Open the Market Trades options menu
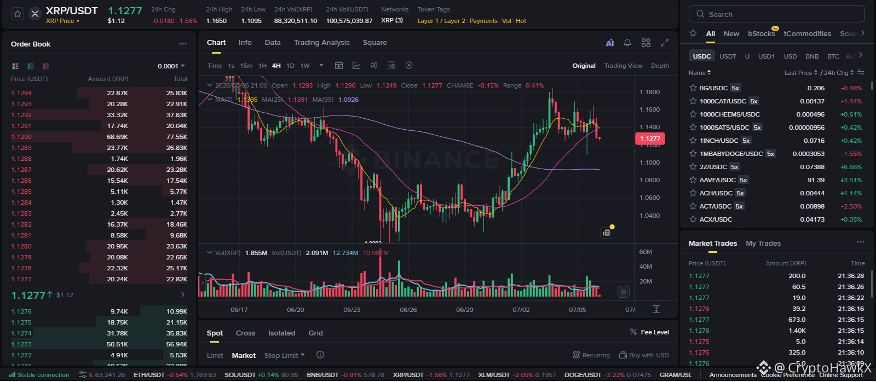The width and height of the screenshot is (876, 382). (x=861, y=242)
